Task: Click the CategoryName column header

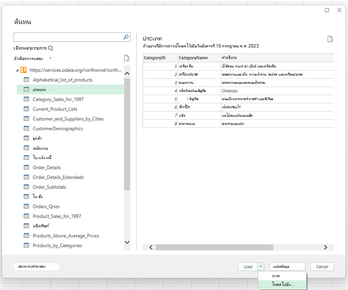Action: pyautogui.click(x=199, y=58)
